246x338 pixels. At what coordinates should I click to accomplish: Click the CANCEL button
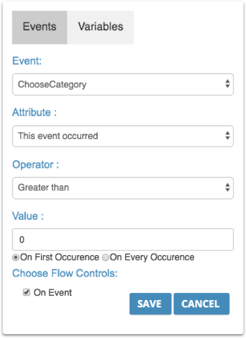click(202, 303)
